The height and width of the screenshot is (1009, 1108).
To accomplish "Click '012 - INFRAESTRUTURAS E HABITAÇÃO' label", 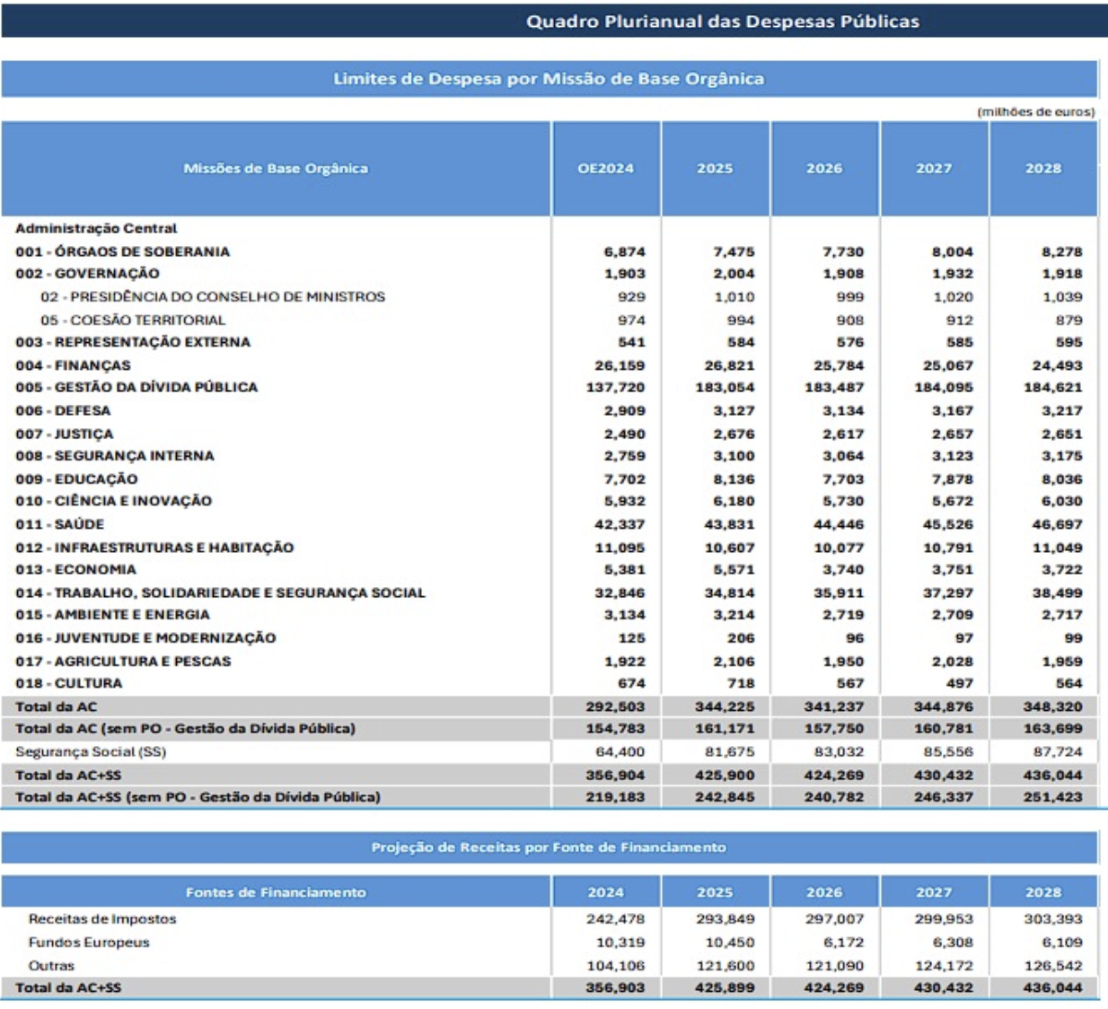I will (x=154, y=548).
